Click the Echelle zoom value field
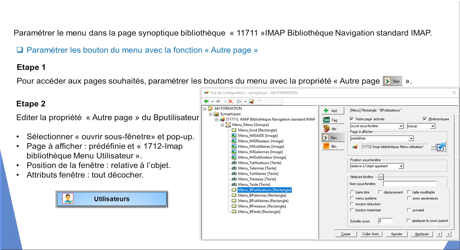Viewport: 460px width, 250px height. 385,221
